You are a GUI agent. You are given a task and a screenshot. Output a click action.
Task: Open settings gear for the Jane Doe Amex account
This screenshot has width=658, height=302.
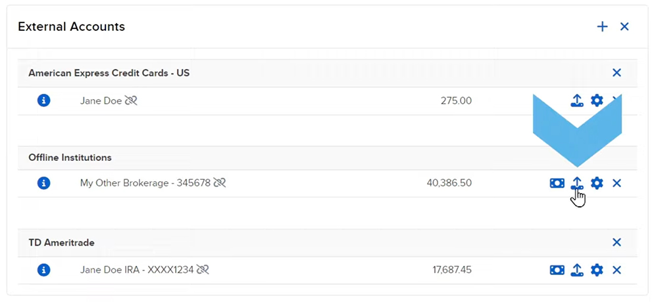click(x=597, y=100)
